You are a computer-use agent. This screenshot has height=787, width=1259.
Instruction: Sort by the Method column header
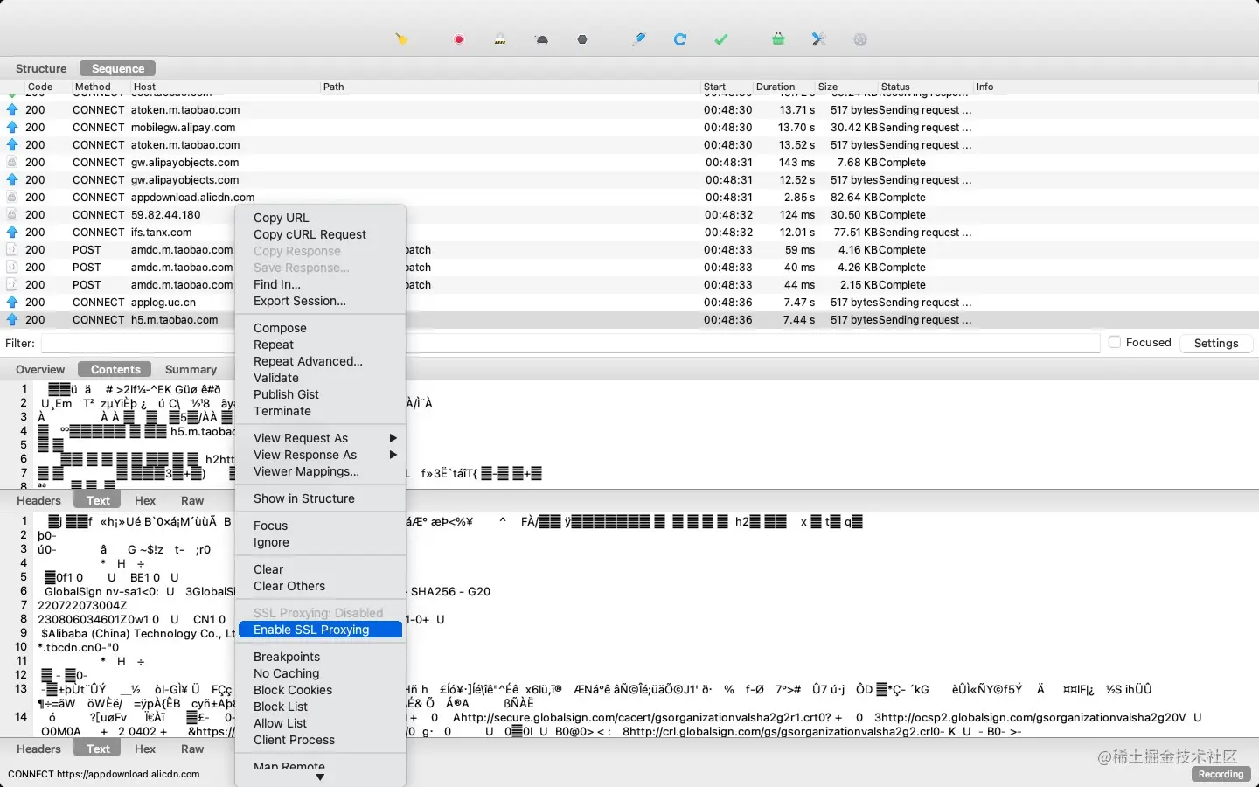(x=93, y=87)
